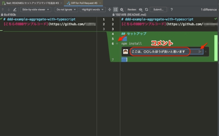Click the add comment plus on line 6
219x136 pixels.
pyautogui.click(x=117, y=44)
